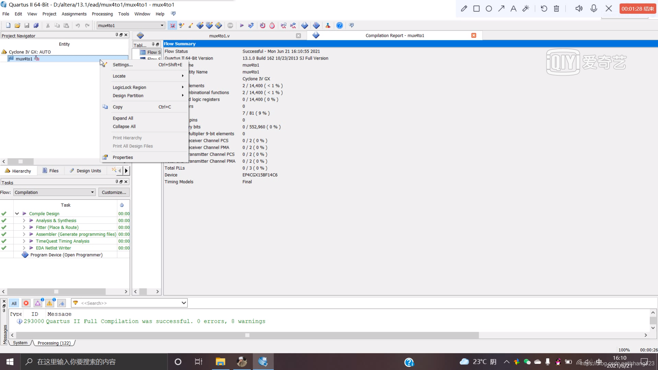Select Expand All in context menu
The image size is (658, 370).
(x=144, y=118)
